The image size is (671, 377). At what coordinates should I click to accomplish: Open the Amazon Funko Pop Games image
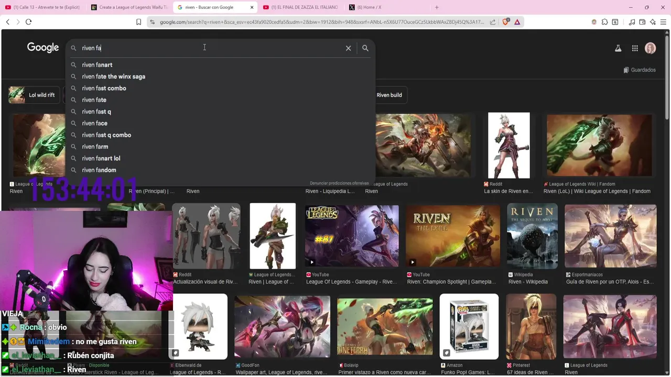click(469, 327)
